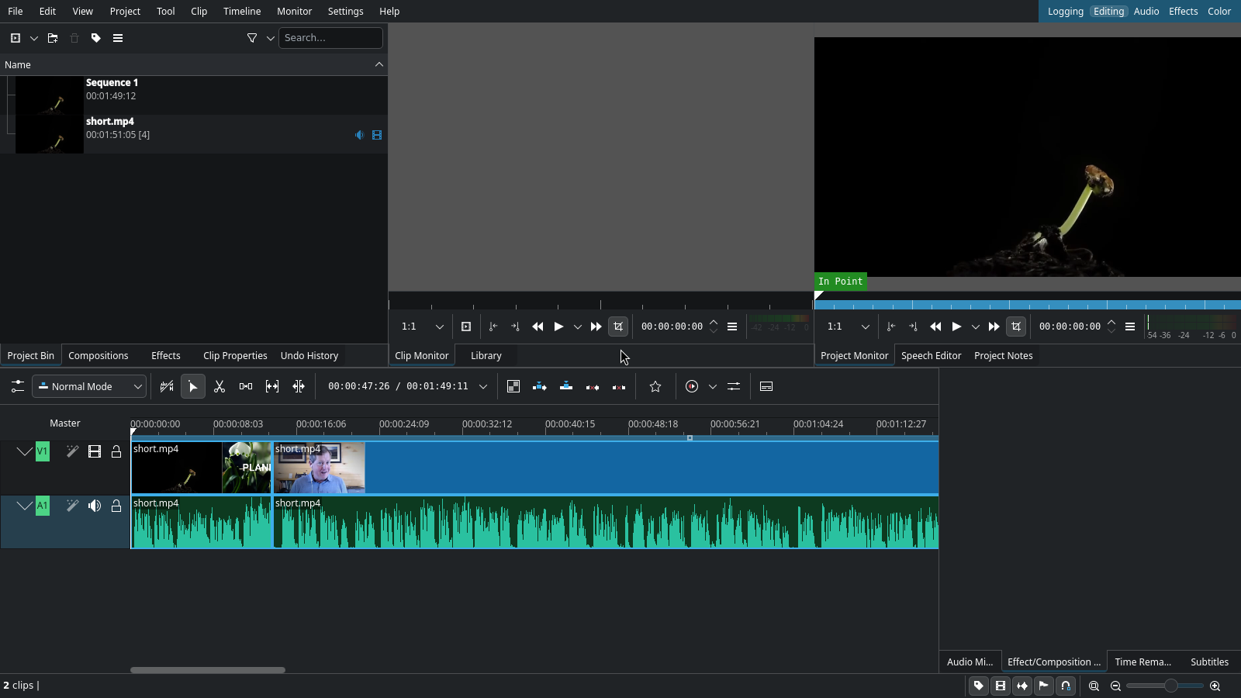Viewport: 1241px width, 698px height.
Task: Open the subtitle tool icon
Action: [766, 386]
